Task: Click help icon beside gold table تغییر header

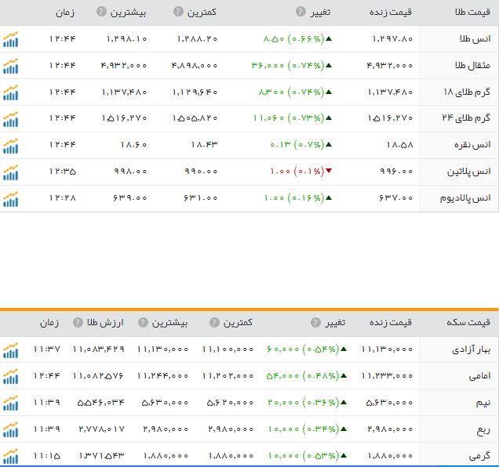Action: pyautogui.click(x=300, y=12)
